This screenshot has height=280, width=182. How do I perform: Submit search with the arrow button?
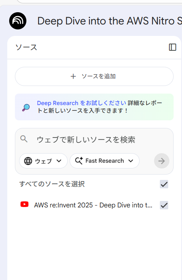[x=162, y=161]
